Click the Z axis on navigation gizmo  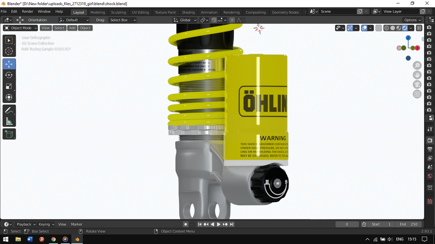click(x=408, y=38)
